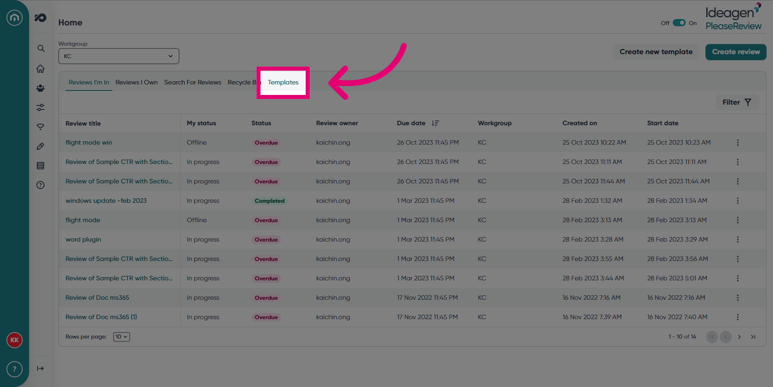Viewport: 773px width, 387px height.
Task: Open windows update -feb 2023 review
Action: coord(106,201)
